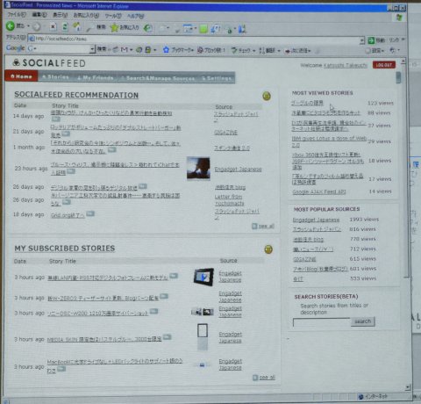Click the Forward arrow in IE toolbar
The image size is (421, 404).
click(37, 26)
